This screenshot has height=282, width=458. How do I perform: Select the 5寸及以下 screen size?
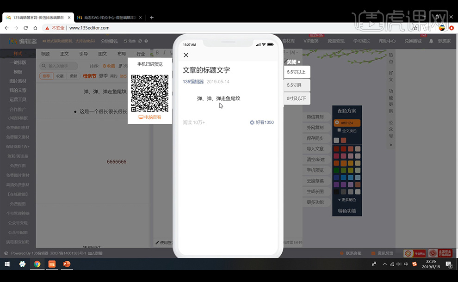click(x=297, y=98)
